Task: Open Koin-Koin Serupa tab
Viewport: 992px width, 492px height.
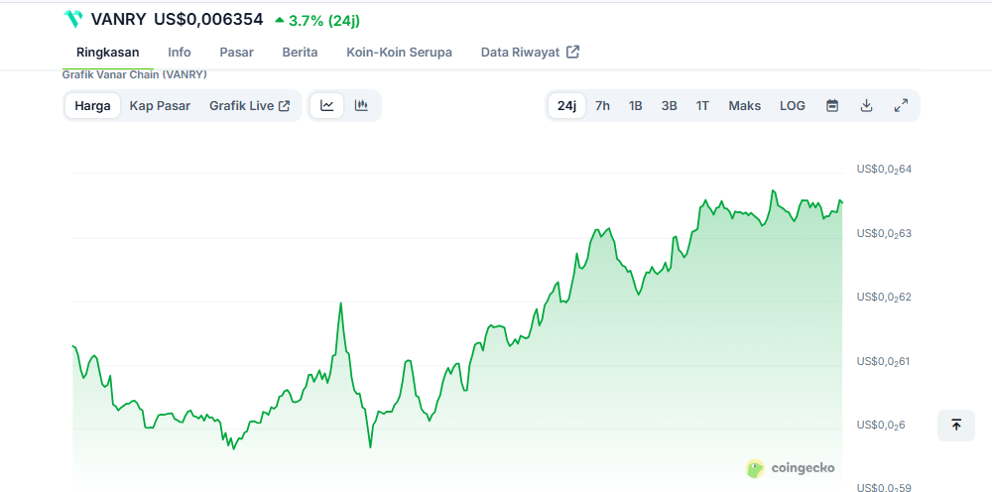Action: point(399,53)
